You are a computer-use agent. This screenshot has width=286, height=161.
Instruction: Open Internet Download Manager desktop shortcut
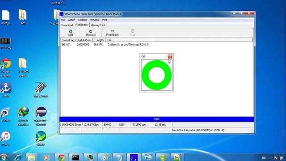click(23, 116)
